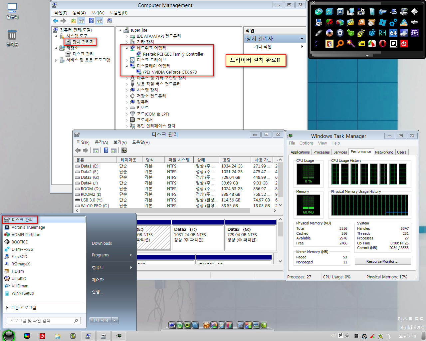This screenshot has width=426, height=341.
Task: Select 디스크 관리 in Computer Management tree
Action: point(83,54)
